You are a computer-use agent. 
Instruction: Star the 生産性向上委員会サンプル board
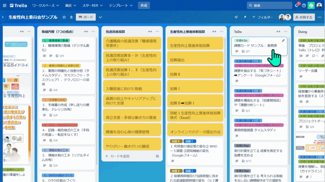[64, 17]
